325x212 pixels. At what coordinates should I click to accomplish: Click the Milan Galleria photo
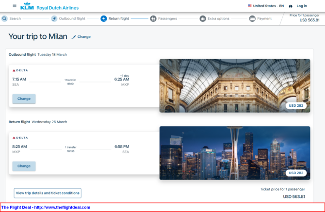point(235,86)
